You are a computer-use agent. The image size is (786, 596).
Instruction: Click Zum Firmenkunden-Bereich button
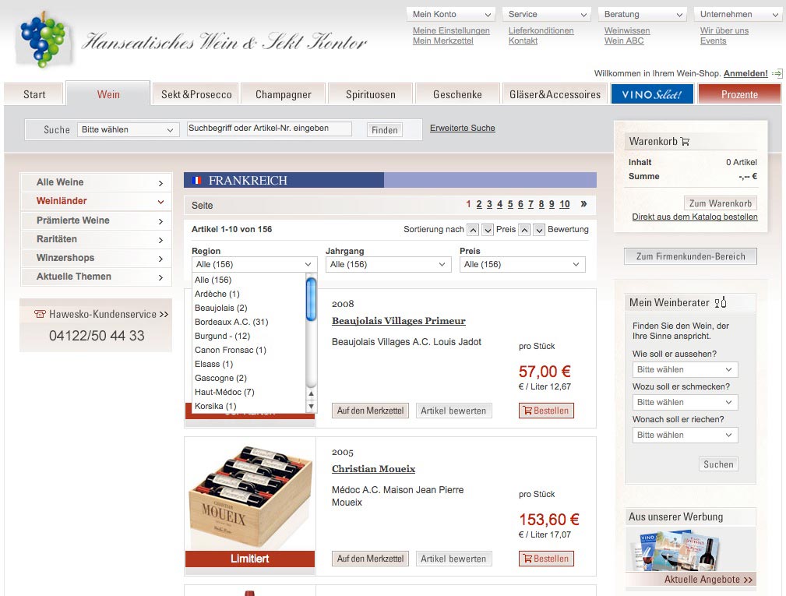pos(690,256)
